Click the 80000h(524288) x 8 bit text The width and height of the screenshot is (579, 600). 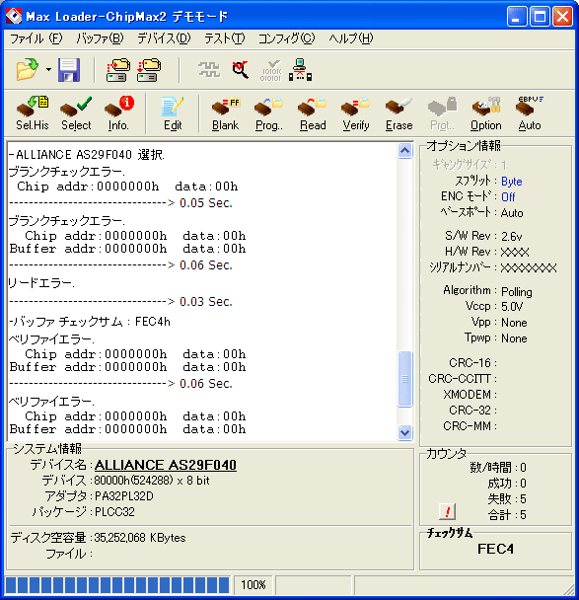[152, 481]
